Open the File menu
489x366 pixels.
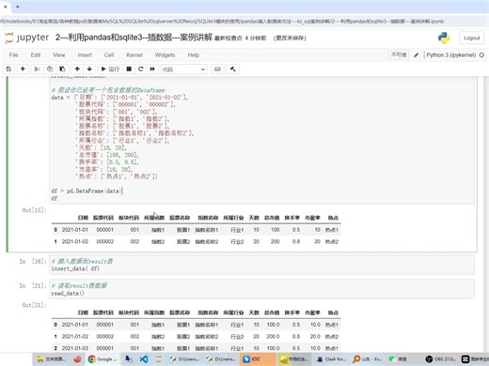pyautogui.click(x=13, y=54)
